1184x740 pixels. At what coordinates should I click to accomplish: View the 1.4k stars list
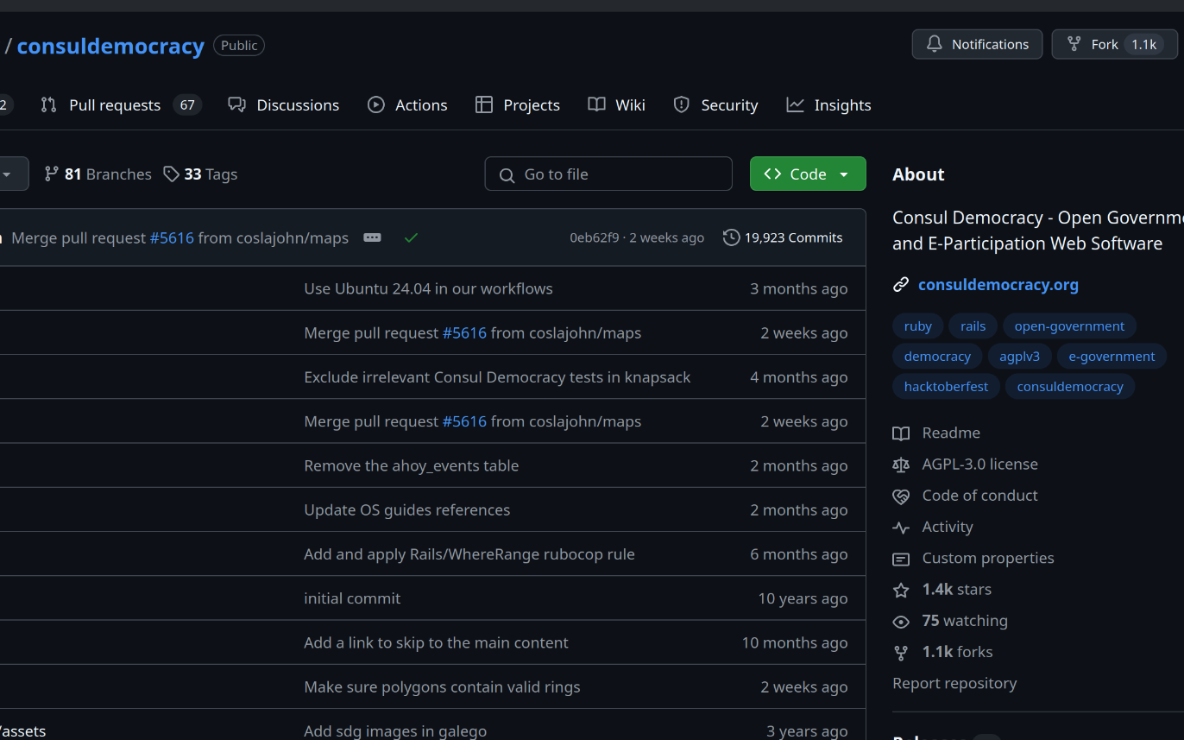957,590
